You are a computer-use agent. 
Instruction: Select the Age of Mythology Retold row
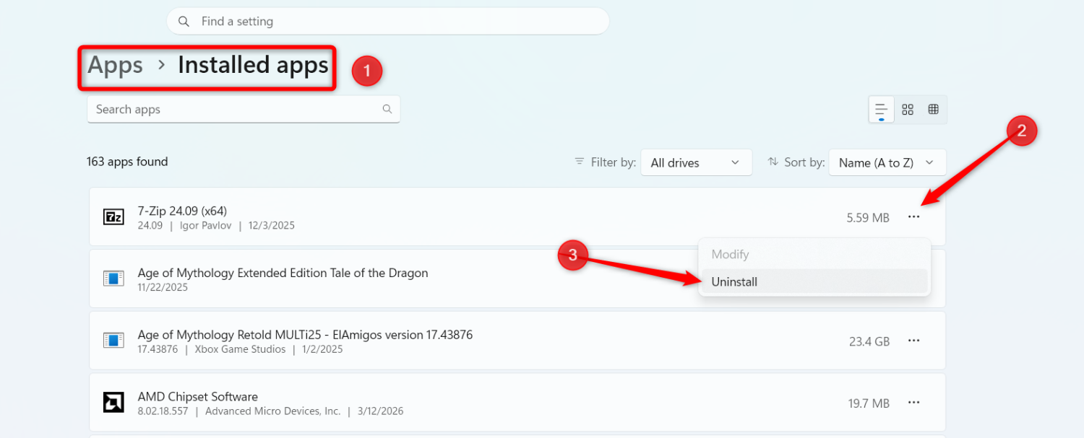(x=517, y=341)
